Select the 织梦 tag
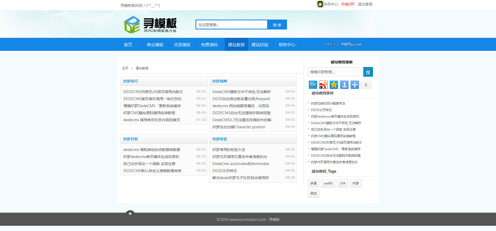 pyautogui.click(x=356, y=183)
